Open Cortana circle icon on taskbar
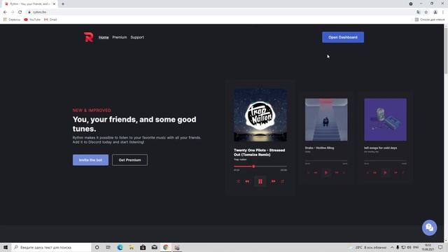Image resolution: width=448 pixels, height=252 pixels. tap(97, 247)
